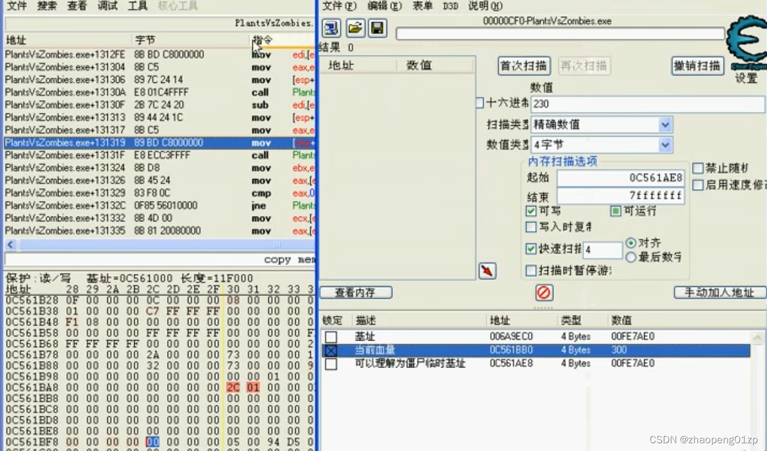Image resolution: width=767 pixels, height=451 pixels.
Task: Click the 手动加入地址 button
Action: [720, 292]
